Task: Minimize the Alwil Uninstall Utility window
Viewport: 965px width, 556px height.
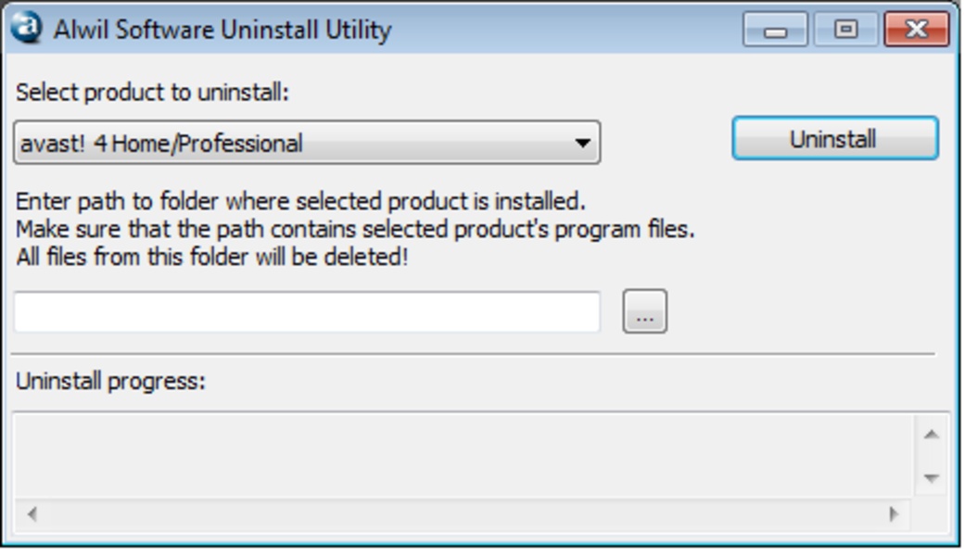Action: point(775,30)
